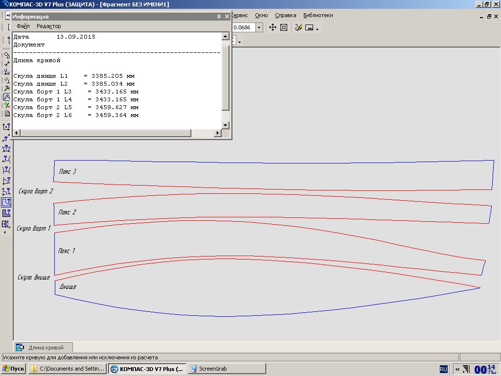
Task: Toggle the active curve length tool
Action: tap(6, 202)
